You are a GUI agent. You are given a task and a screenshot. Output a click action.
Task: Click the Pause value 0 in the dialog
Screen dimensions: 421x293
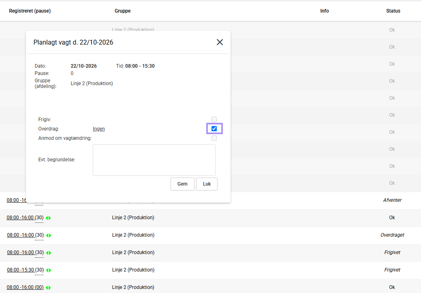[72, 73]
